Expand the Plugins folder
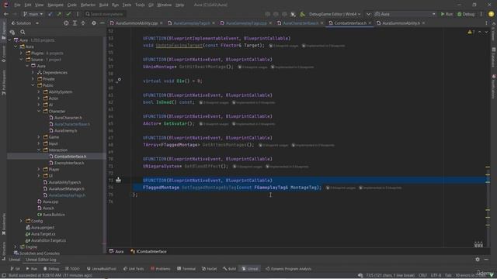497x279 pixels. [21, 53]
